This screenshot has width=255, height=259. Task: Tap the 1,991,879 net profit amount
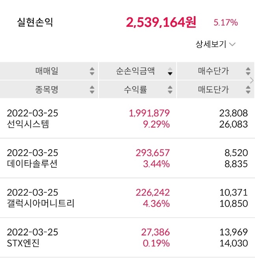[149, 113]
